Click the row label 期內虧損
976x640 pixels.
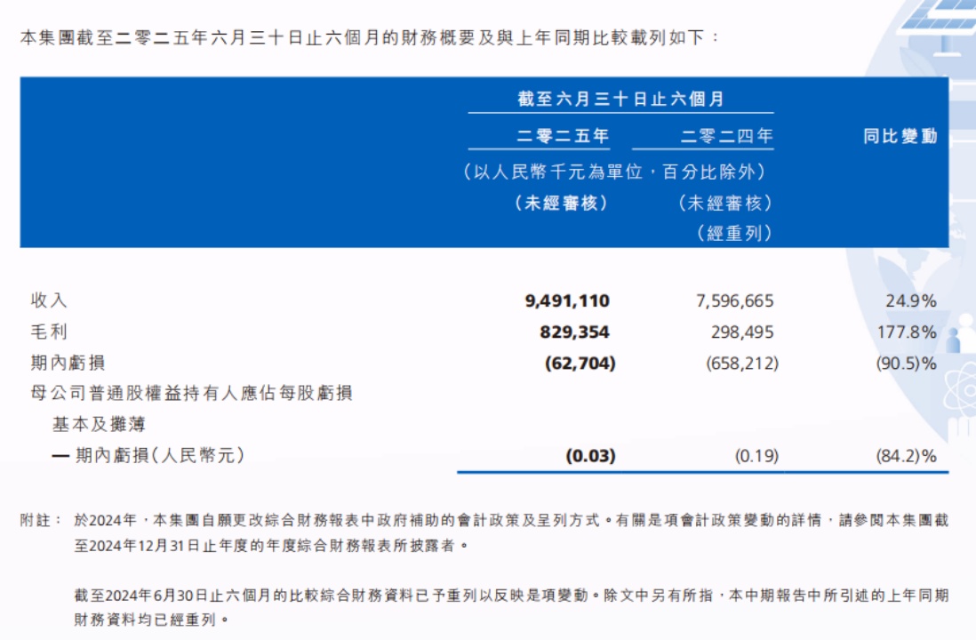(x=68, y=363)
